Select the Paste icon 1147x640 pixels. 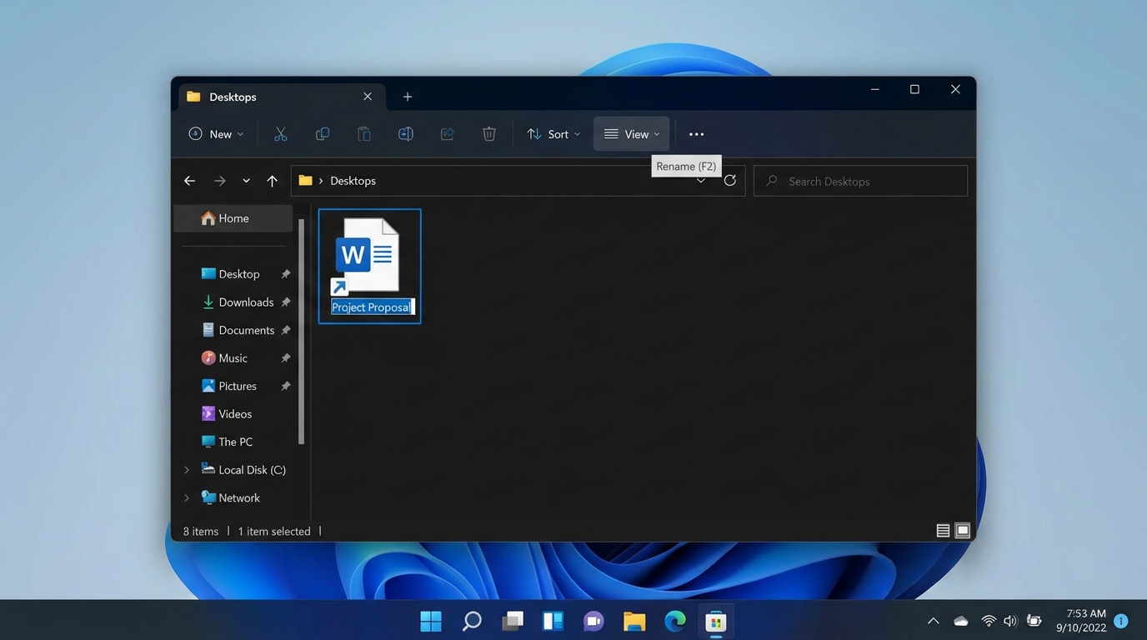(x=363, y=133)
